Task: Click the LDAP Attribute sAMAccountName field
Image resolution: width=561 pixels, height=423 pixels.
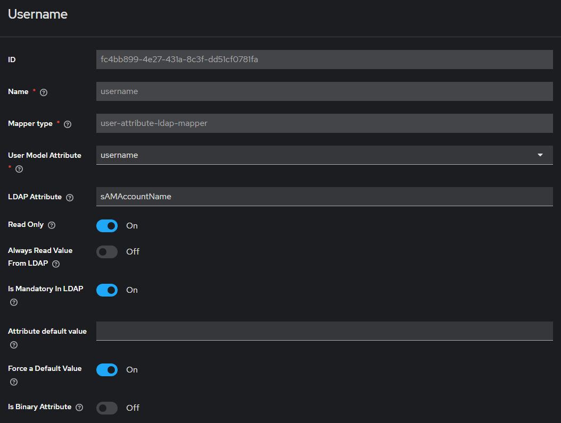Action: 324,197
